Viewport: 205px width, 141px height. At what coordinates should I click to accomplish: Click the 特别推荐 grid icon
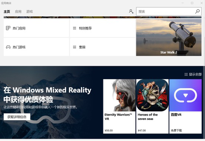(75, 28)
